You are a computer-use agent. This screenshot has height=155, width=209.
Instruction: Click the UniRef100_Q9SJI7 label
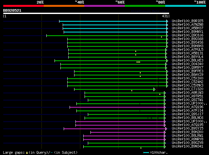(x=187, y=114)
